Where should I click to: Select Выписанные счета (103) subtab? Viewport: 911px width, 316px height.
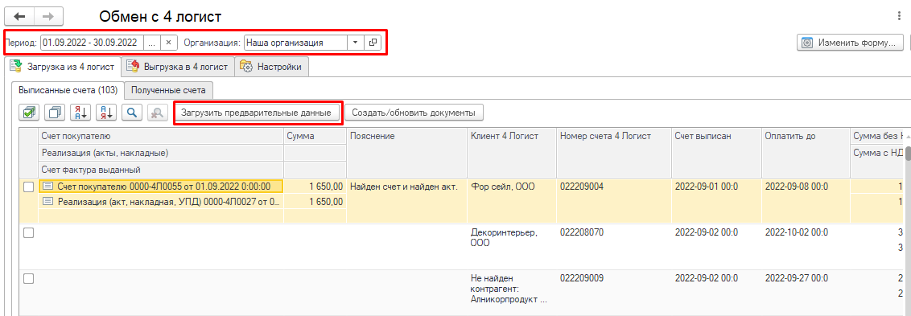click(x=68, y=90)
